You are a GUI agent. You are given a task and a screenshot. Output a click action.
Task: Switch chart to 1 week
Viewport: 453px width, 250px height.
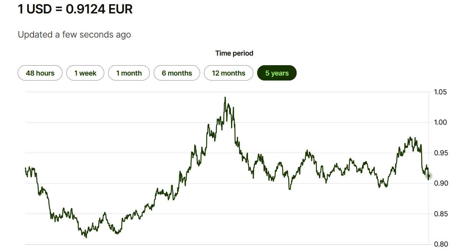[85, 73]
